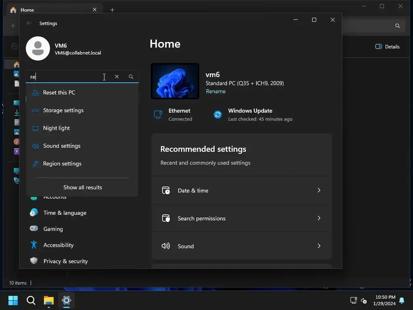Open the Windows Start menu
The width and height of the screenshot is (413, 310).
[13, 300]
